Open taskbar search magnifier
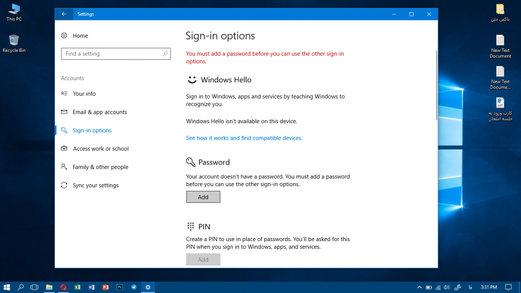Screen dimensions: 521x293 click(20, 287)
